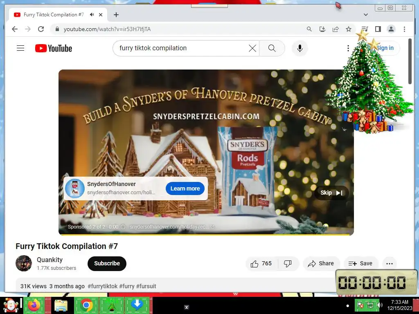Screen dimensions: 419x314
Task: Click the address bar URL field
Action: (176, 29)
